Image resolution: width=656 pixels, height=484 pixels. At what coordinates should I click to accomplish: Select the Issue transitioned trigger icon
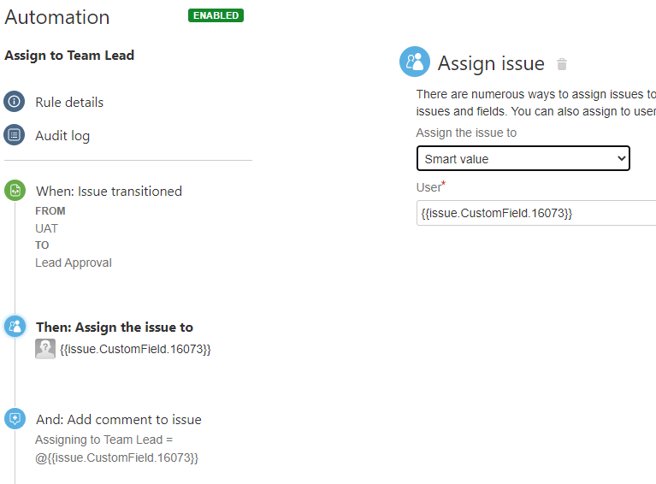pyautogui.click(x=15, y=191)
